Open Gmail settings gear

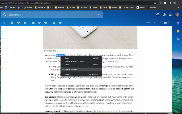click(x=164, y=15)
